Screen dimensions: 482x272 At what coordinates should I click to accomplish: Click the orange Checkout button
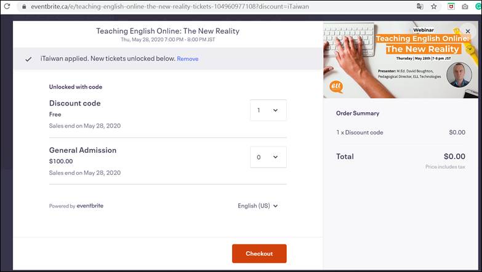259,254
